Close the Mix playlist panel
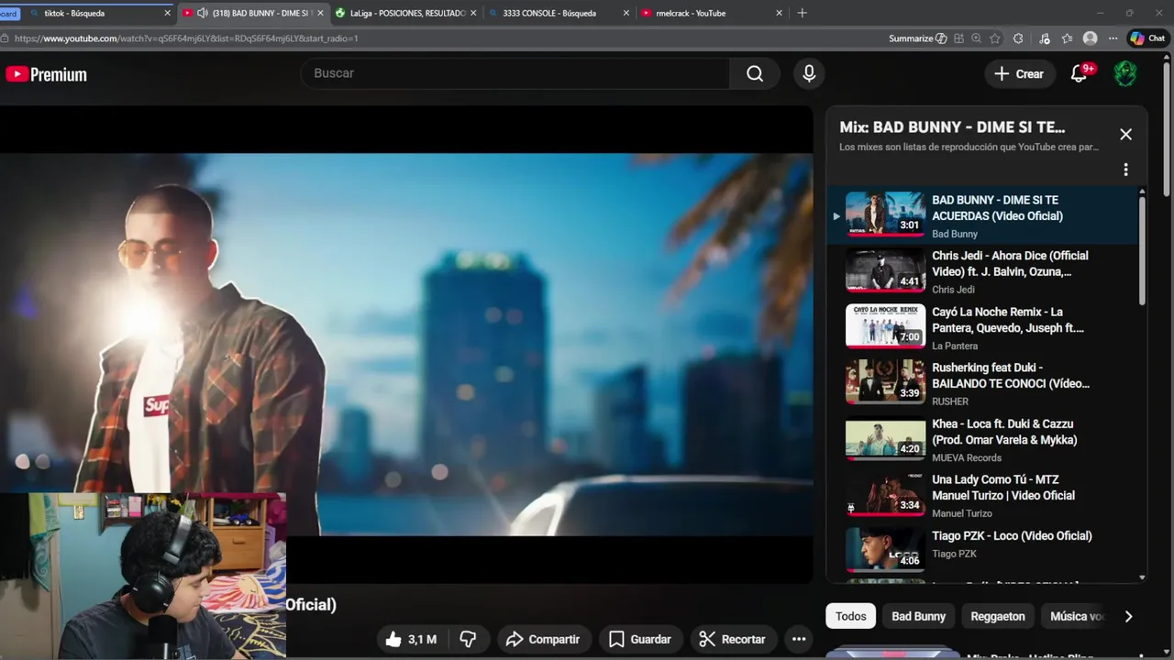The image size is (1174, 660). (1125, 134)
